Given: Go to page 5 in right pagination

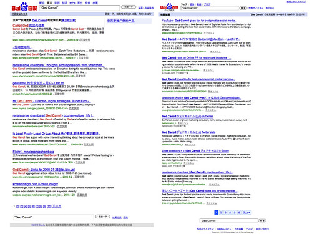Looking at the screenshot, I should (235, 212).
